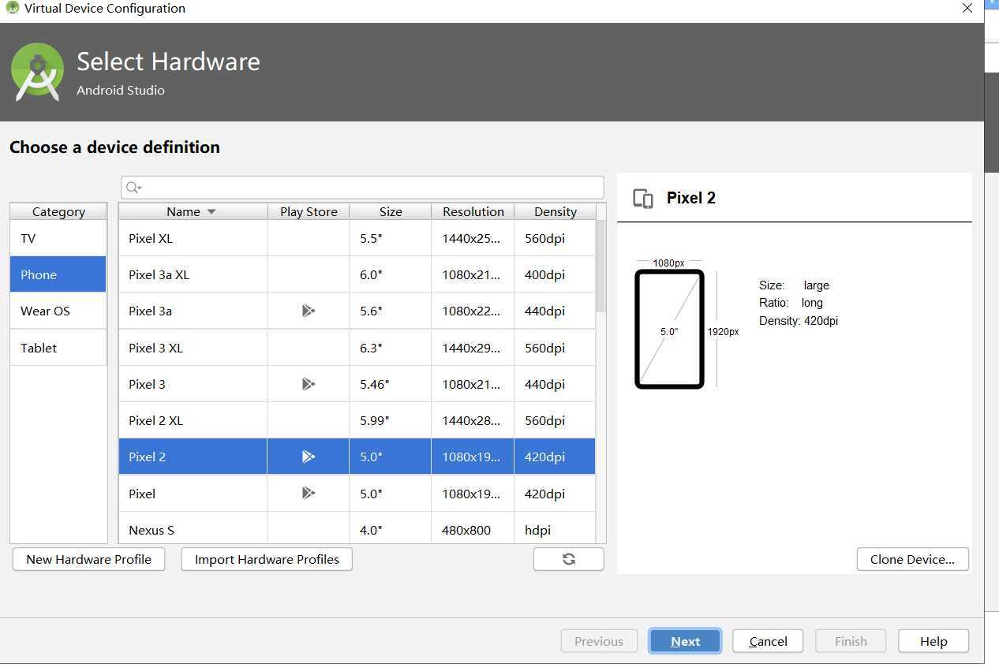Click the 480x800 resolution cell
999x671 pixels.
tap(473, 528)
